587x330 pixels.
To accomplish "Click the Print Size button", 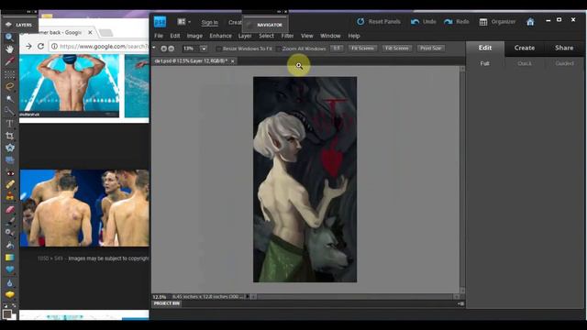I will tap(430, 49).
